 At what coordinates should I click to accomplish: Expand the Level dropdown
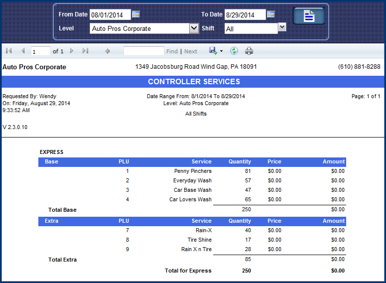point(194,28)
